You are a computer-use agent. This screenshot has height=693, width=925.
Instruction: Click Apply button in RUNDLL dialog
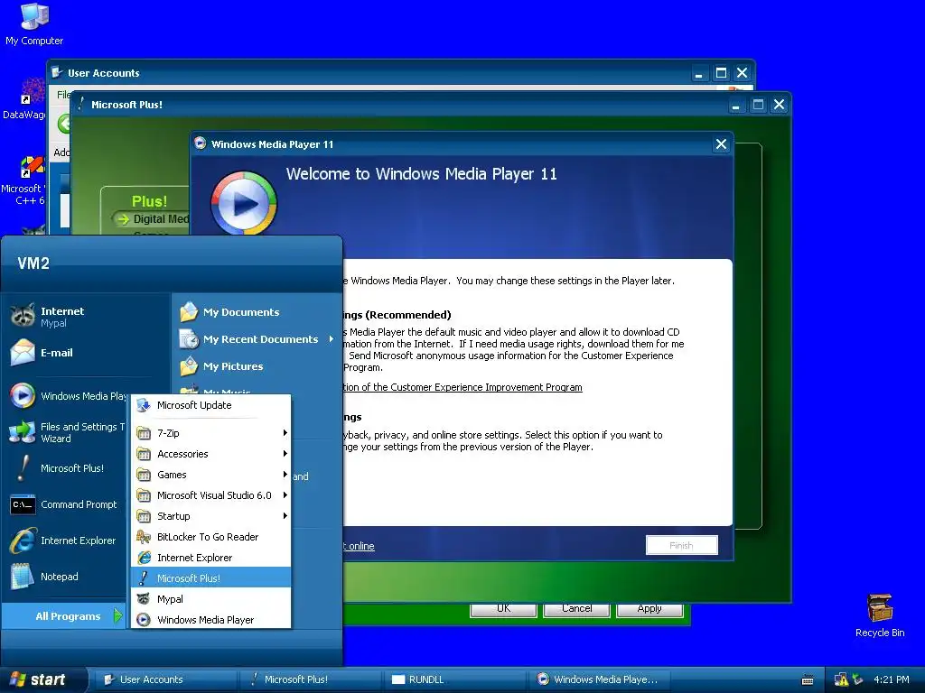649,609
